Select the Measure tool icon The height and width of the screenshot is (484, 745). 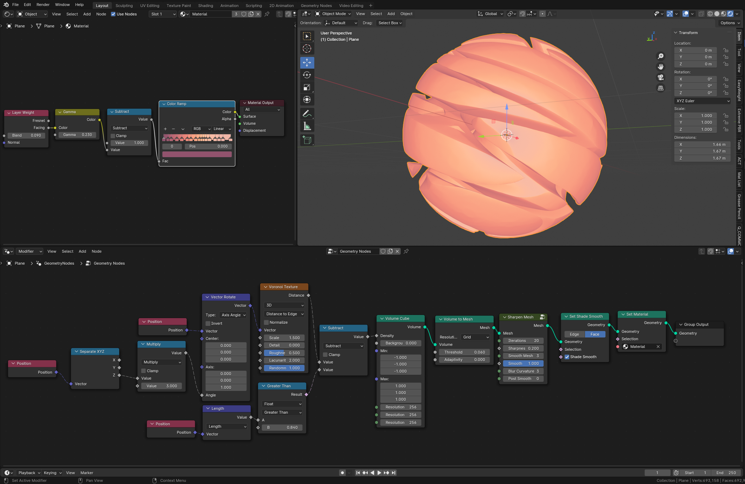pos(307,126)
